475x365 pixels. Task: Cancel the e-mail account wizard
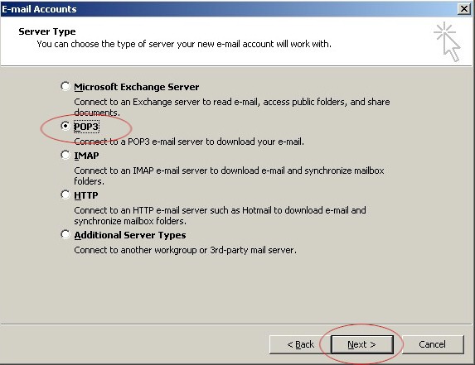coord(433,344)
